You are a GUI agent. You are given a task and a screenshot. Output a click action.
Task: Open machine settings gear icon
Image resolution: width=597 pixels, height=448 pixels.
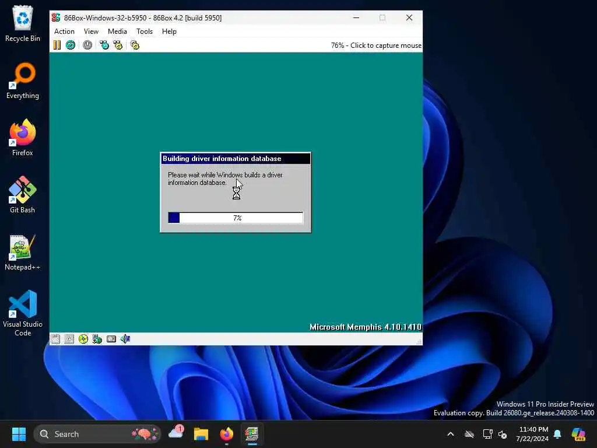tap(135, 45)
